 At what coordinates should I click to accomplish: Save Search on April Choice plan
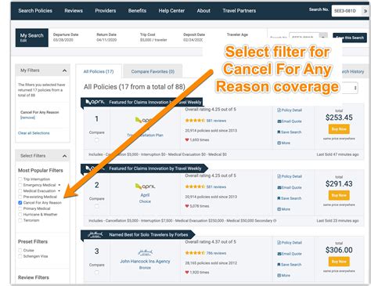tap(289, 198)
